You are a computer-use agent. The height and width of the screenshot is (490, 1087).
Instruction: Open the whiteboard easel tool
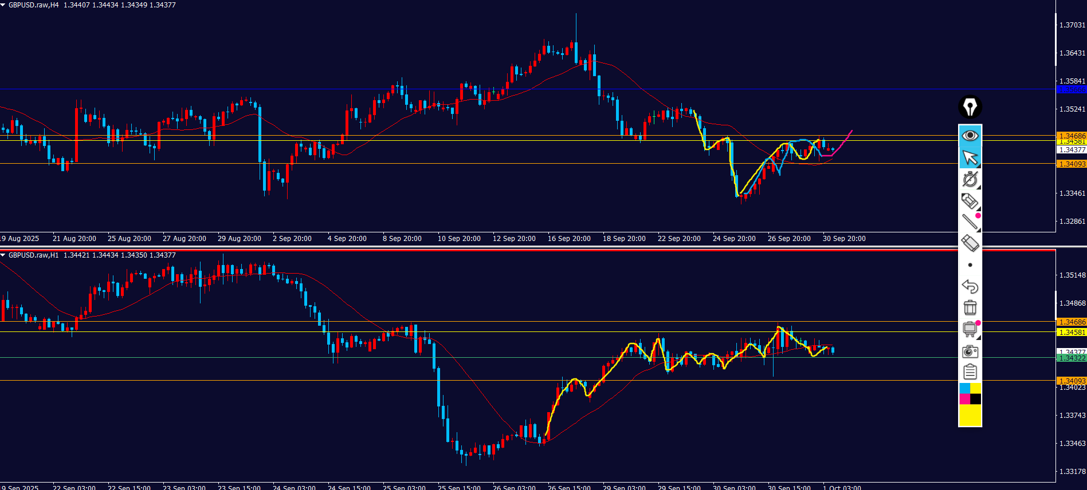point(970,329)
